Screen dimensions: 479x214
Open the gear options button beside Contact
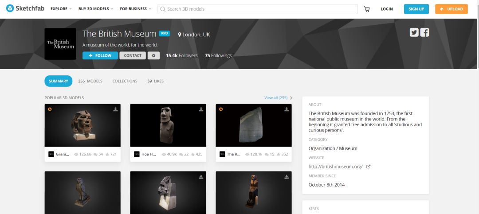153,55
